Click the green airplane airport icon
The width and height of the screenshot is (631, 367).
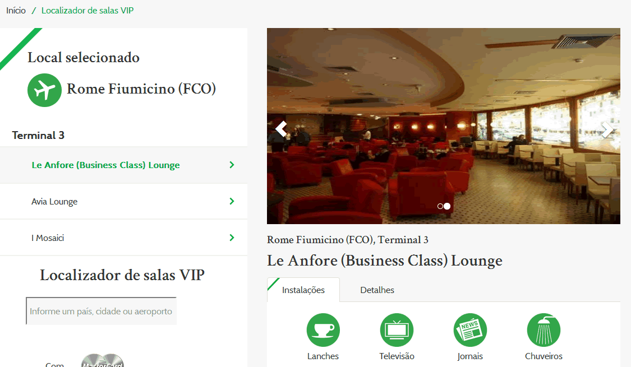click(45, 90)
